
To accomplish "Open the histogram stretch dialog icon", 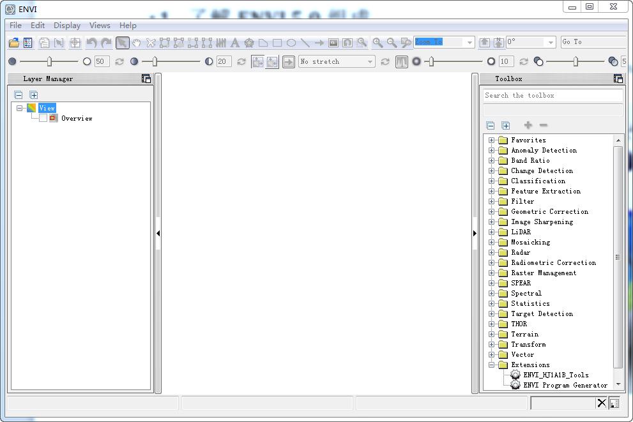I will pos(401,62).
